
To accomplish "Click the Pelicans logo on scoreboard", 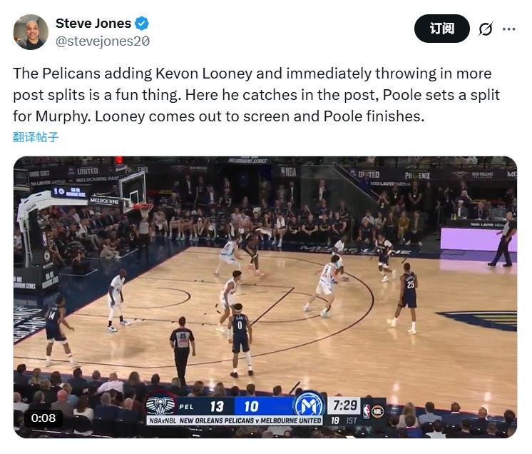I will (x=160, y=405).
